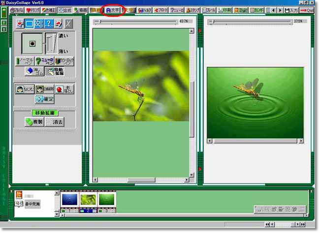Select the カラーロックペン tool
Screen dimensions: 320x233
[x=64, y=61]
